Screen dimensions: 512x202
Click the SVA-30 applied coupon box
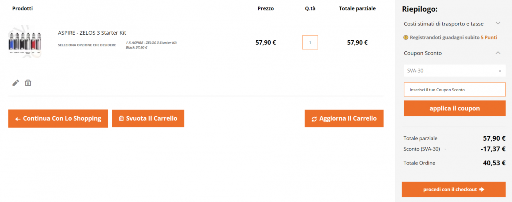pyautogui.click(x=455, y=71)
